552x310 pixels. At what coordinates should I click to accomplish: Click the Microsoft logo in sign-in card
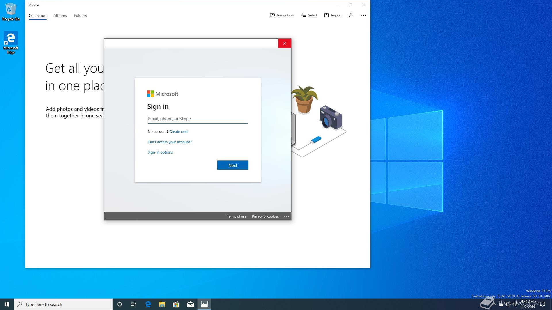(163, 94)
